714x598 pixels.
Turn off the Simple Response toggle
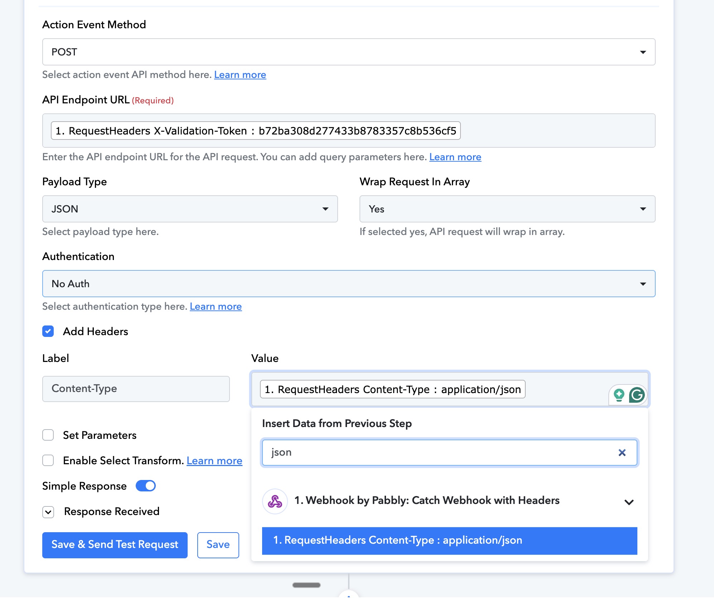[146, 486]
